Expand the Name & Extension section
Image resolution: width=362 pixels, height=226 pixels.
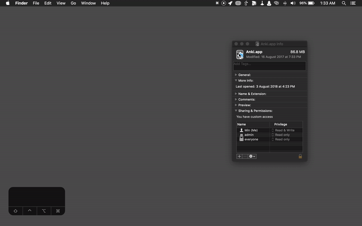[236, 94]
